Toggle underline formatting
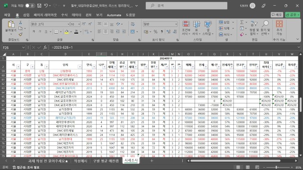This screenshot has width=303, height=170. 46,32
